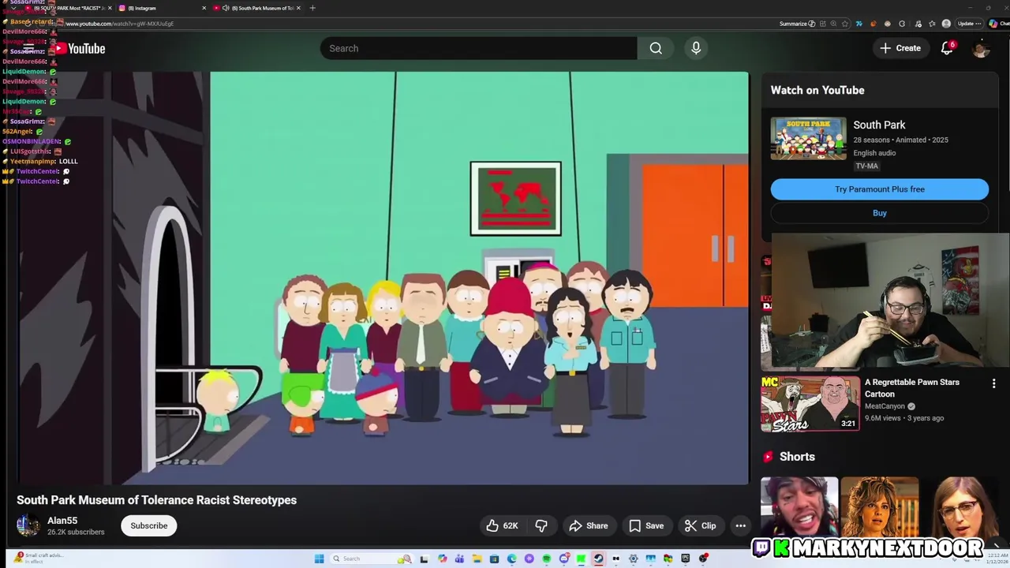The image size is (1010, 568).
Task: Select the South Park Museum of Tolerance tab
Action: pos(257,8)
